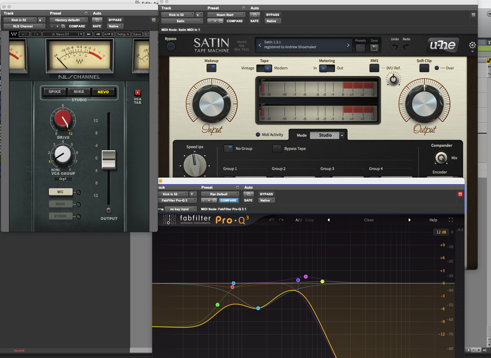Open the Satin Mode Studio dropdown
Screen dimensions: 491x358
(327, 135)
